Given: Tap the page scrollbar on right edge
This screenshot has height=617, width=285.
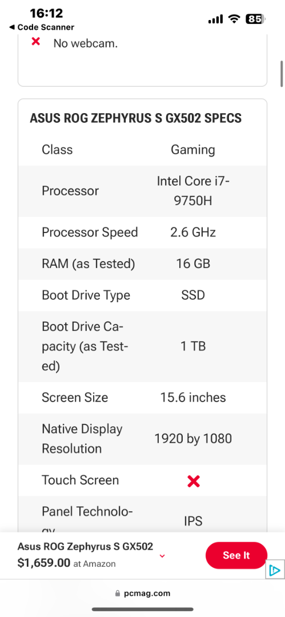Looking at the screenshot, I should pyautogui.click(x=282, y=74).
